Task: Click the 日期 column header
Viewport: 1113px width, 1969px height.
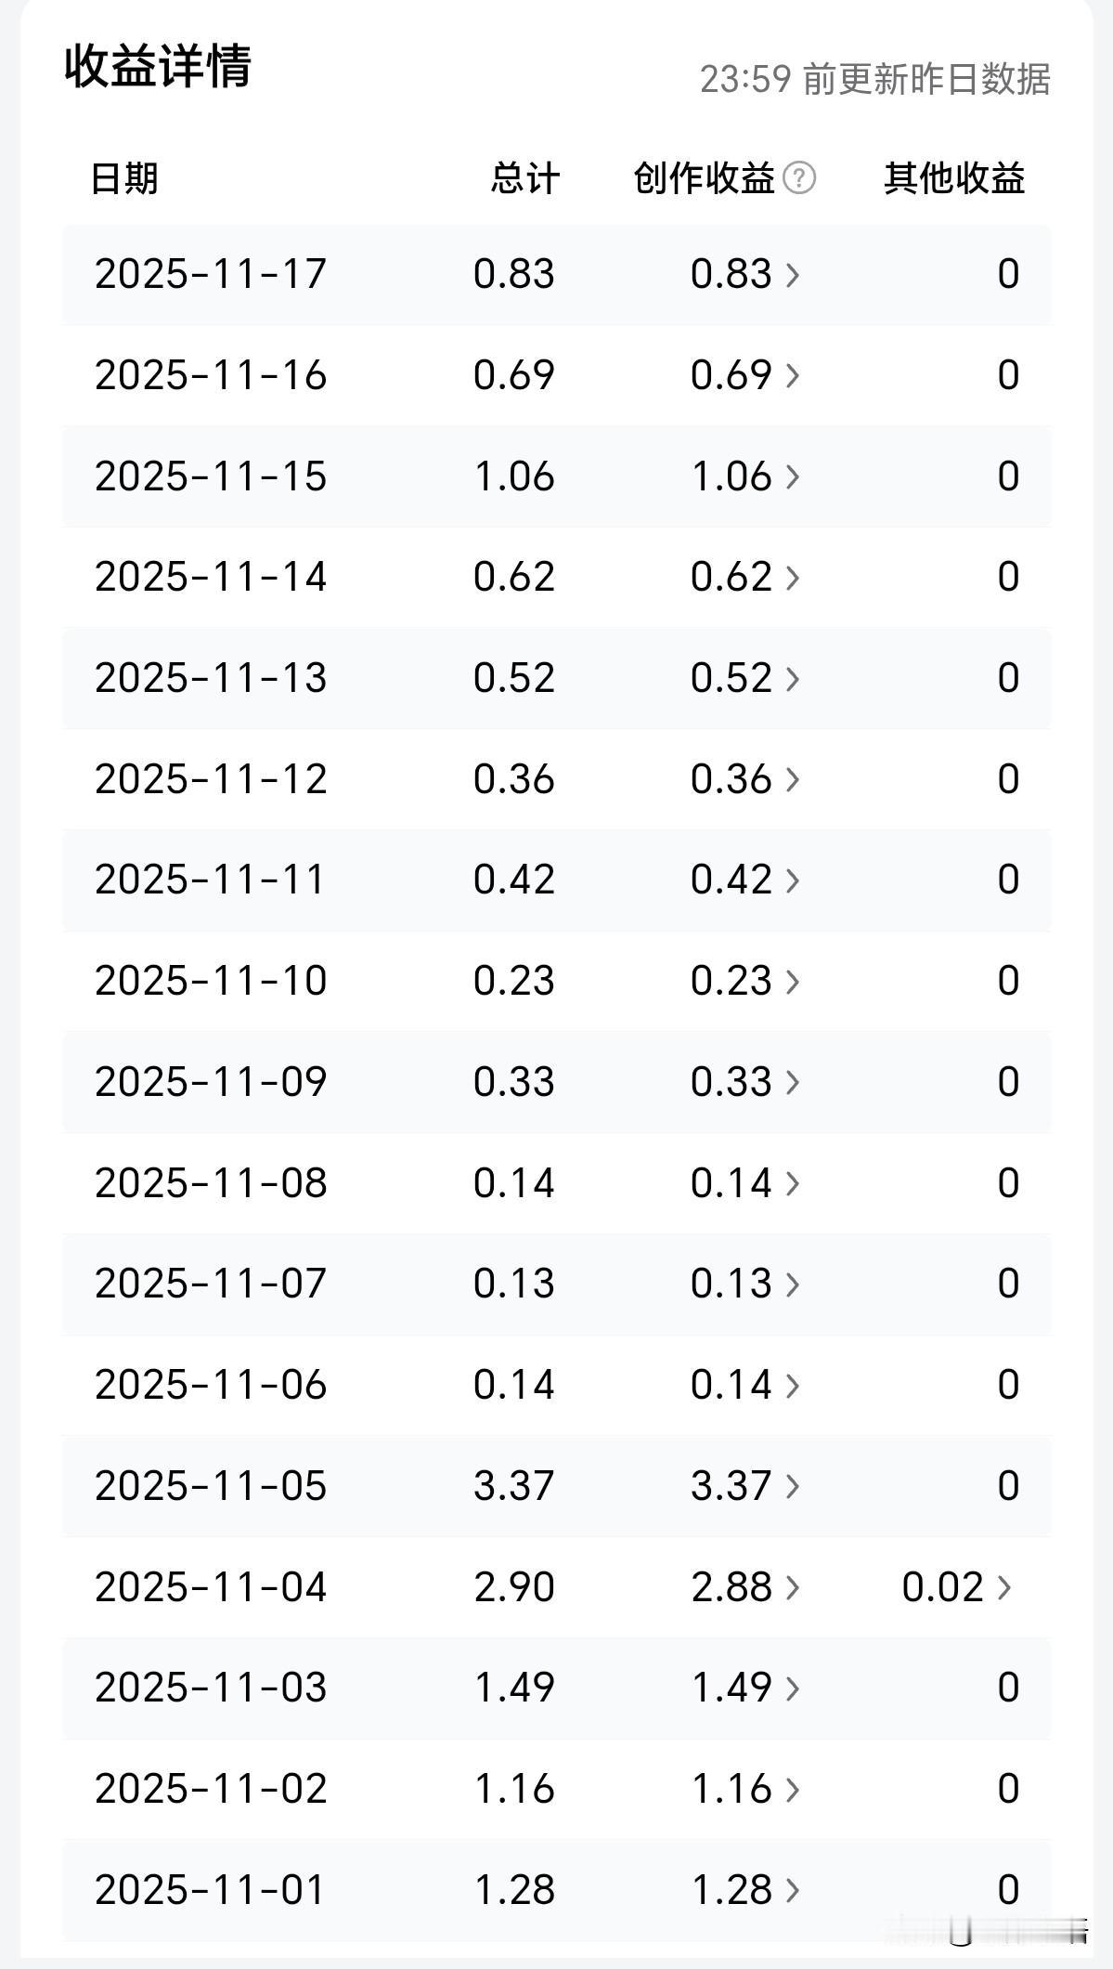Action: pyautogui.click(x=124, y=177)
